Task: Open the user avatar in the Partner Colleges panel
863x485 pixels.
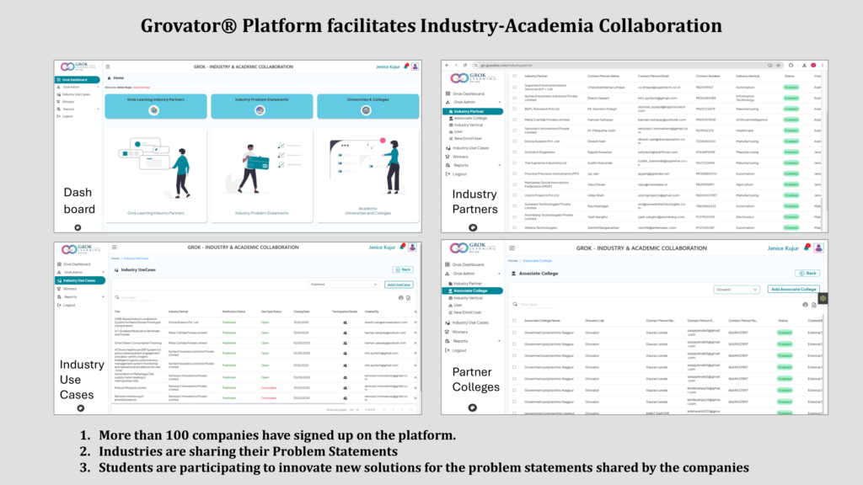Action: pyautogui.click(x=818, y=248)
